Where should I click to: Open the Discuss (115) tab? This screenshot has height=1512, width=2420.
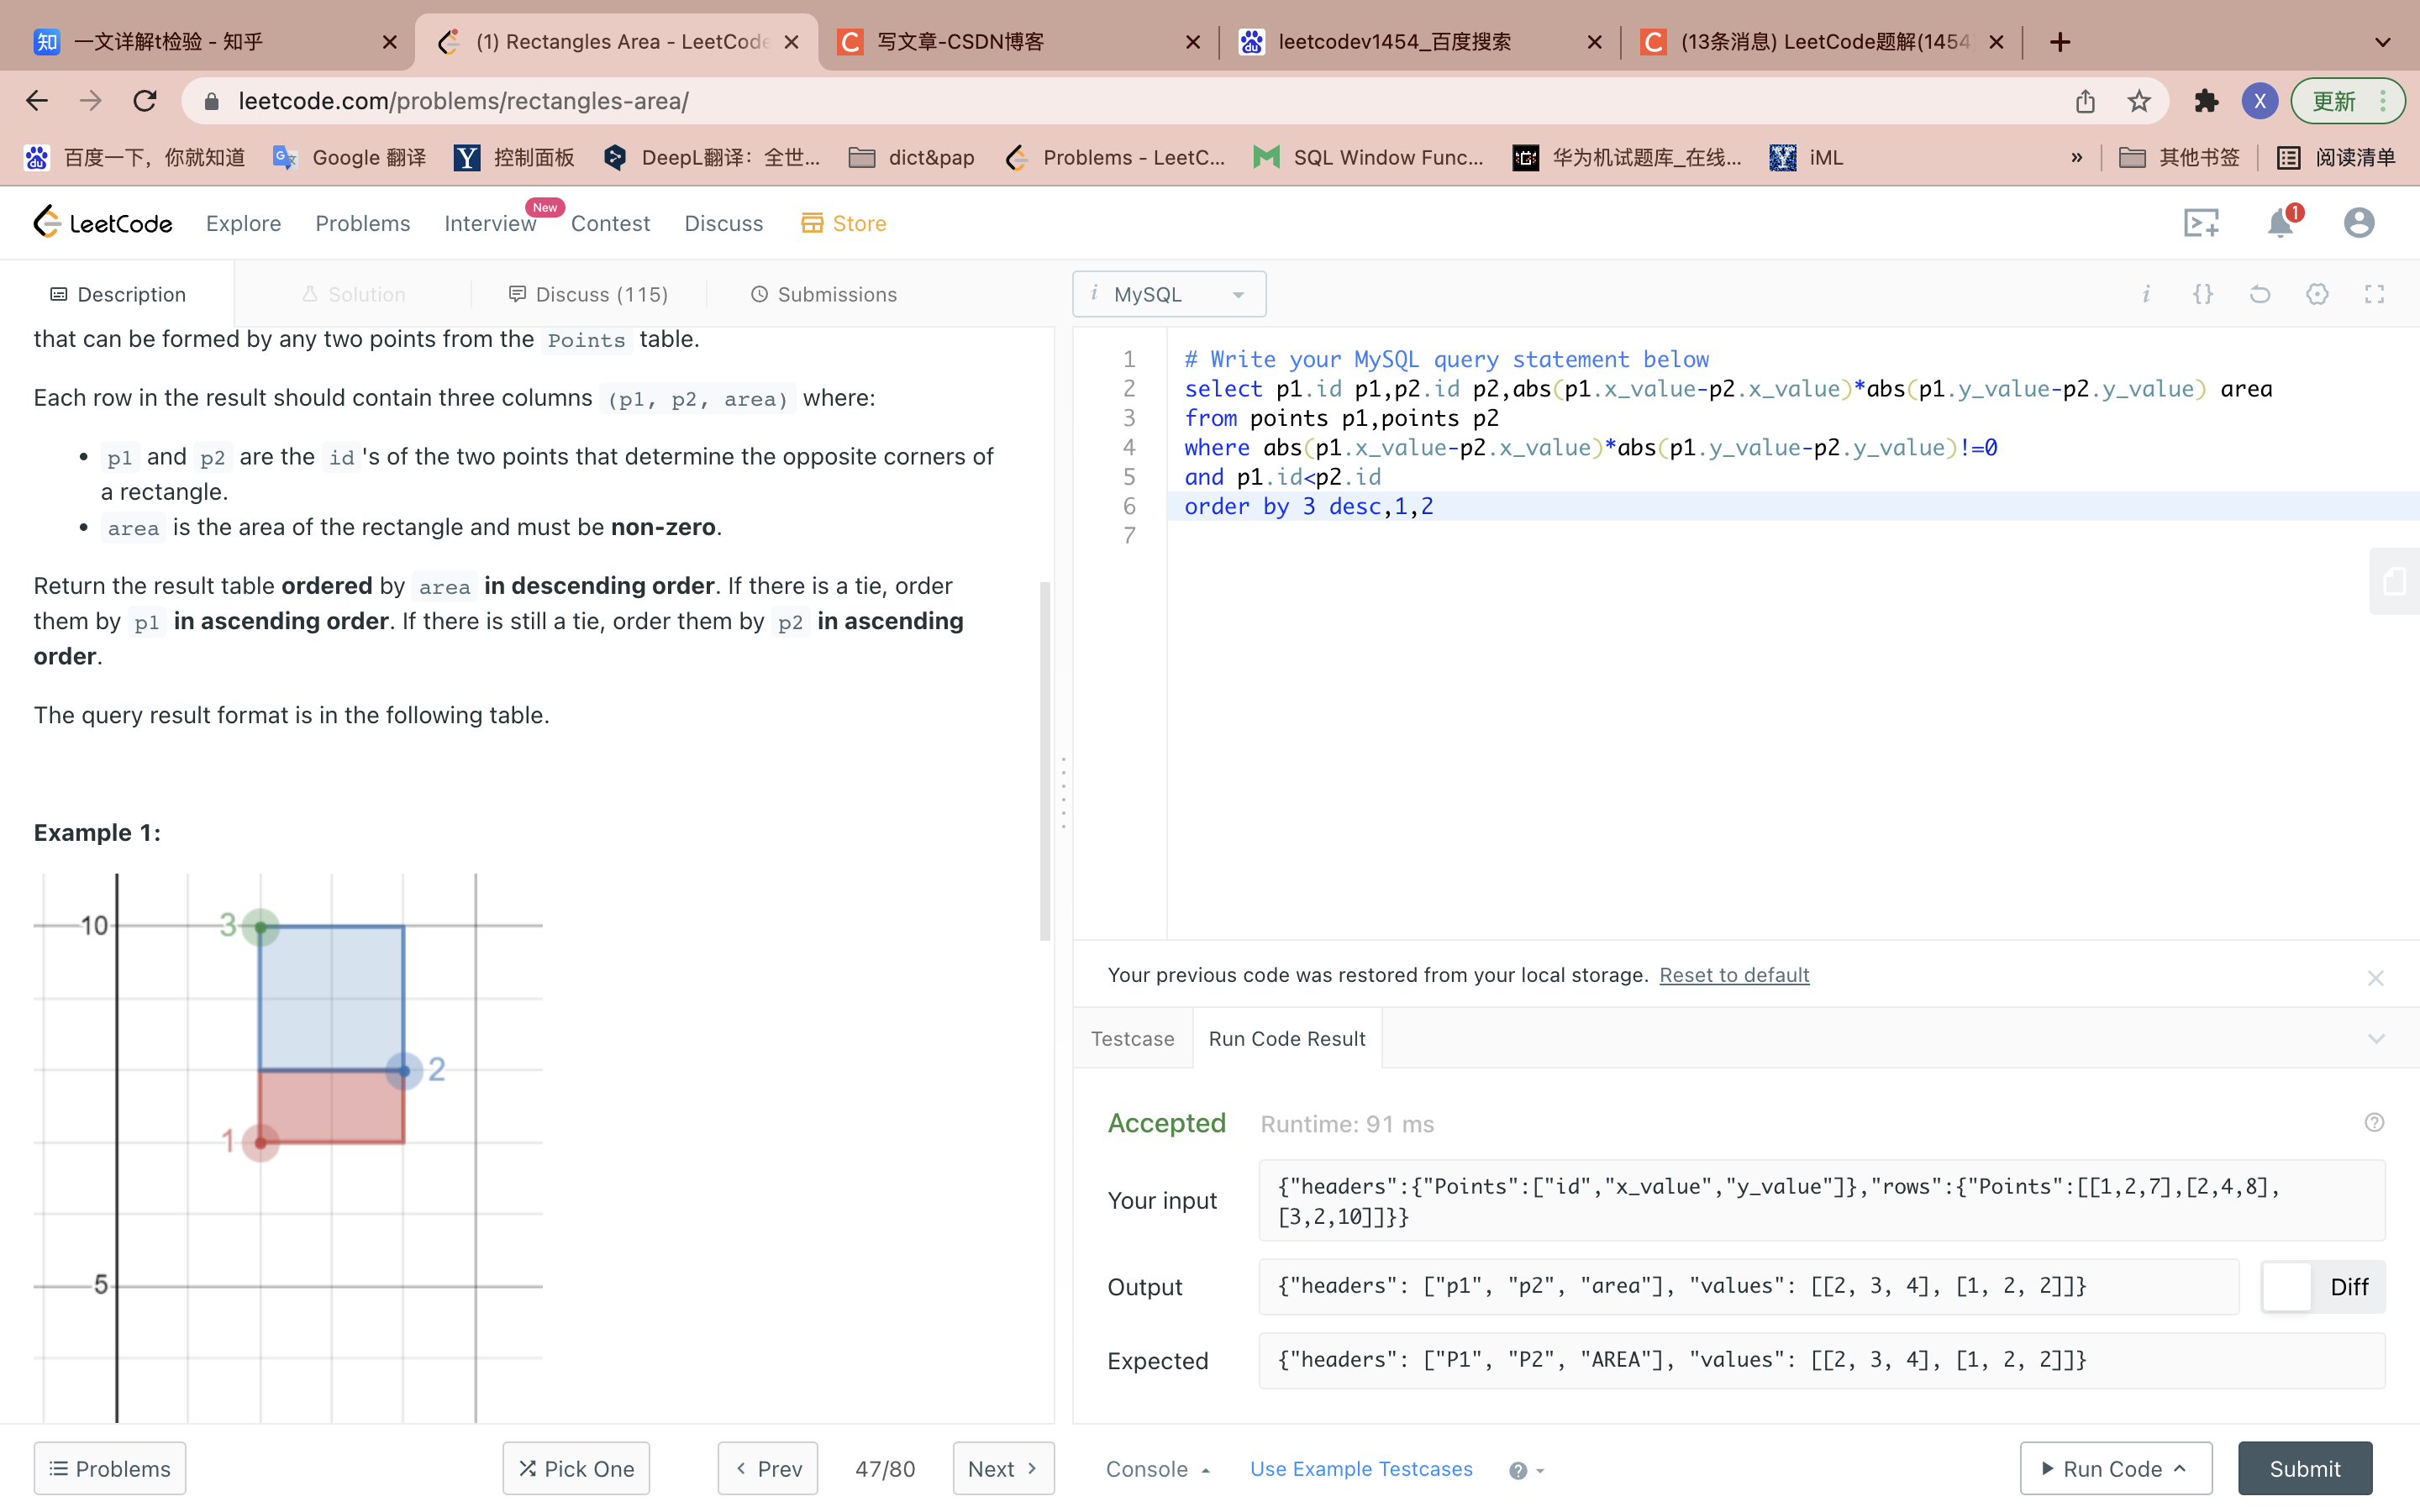tap(588, 294)
